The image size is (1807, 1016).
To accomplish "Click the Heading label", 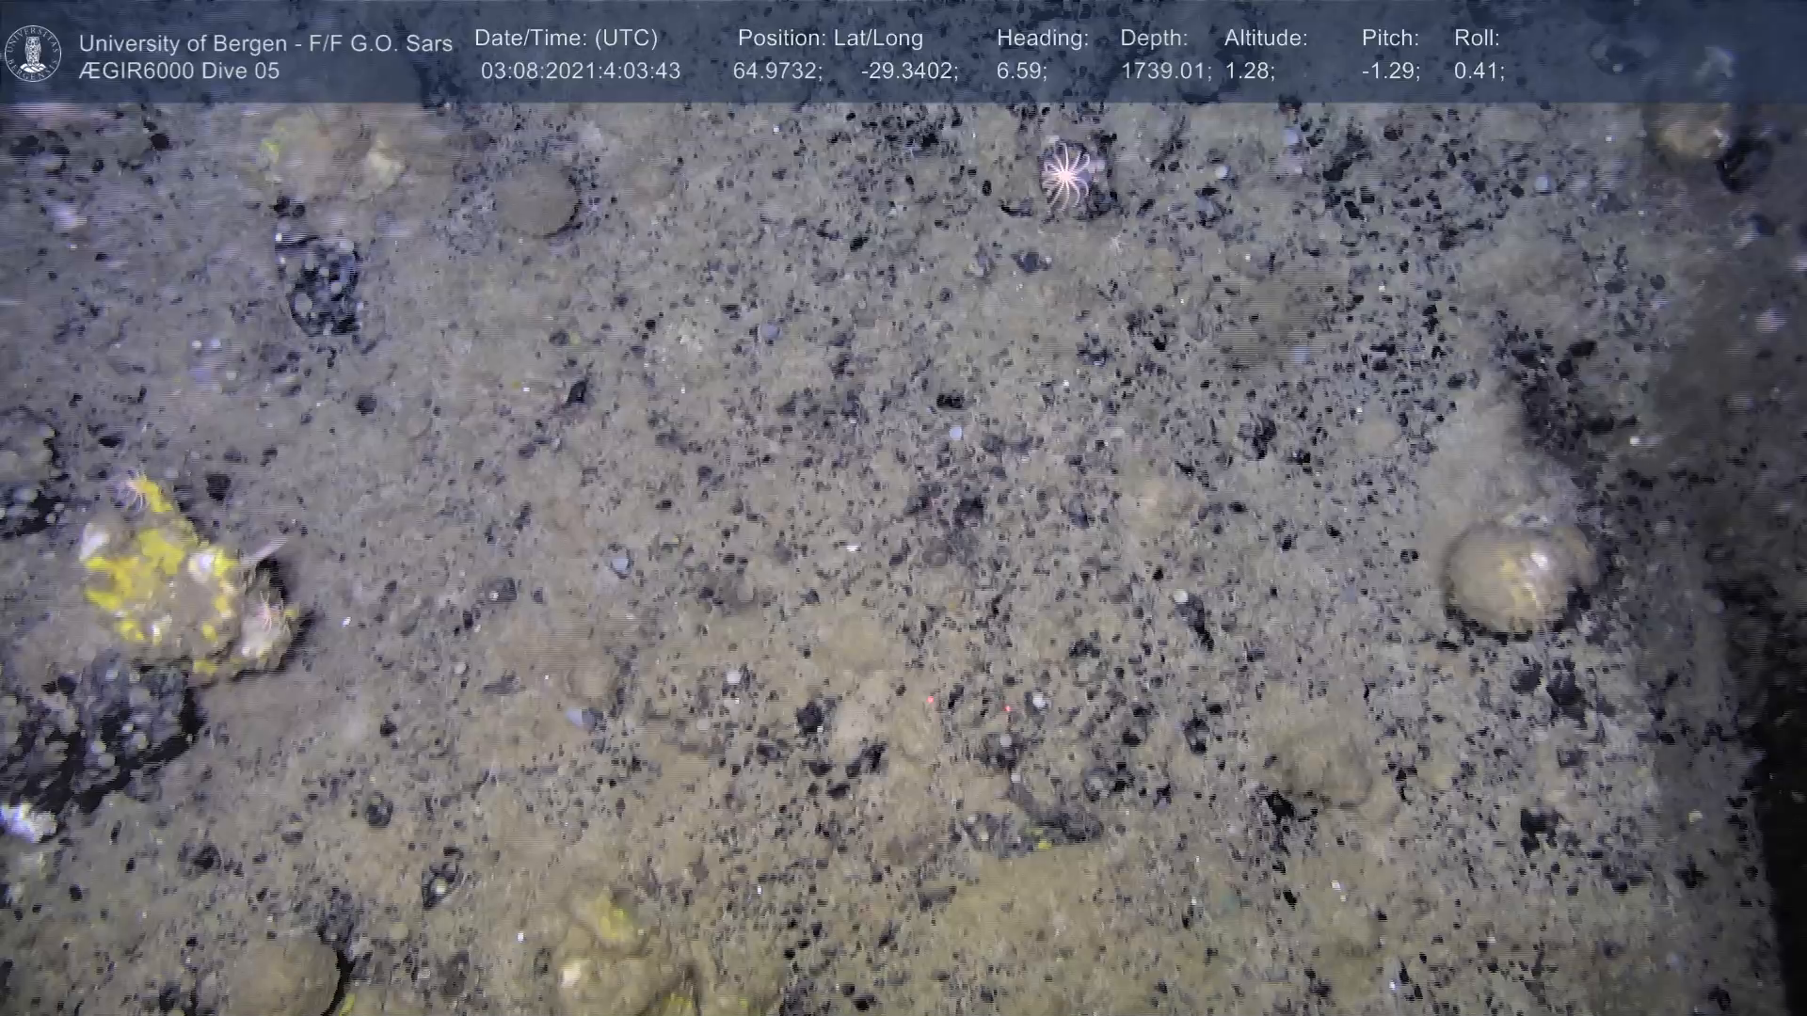I will tap(1042, 39).
